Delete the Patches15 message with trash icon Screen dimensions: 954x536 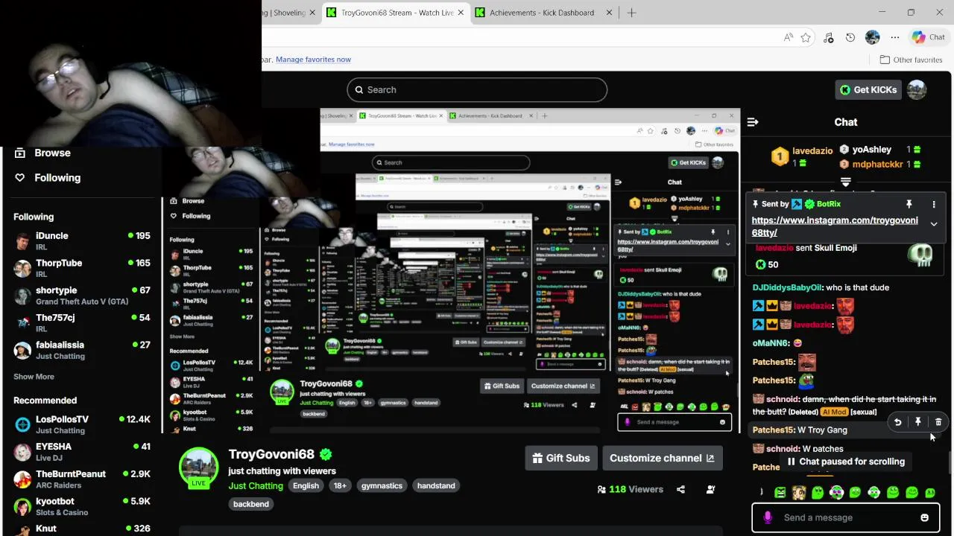pyautogui.click(x=938, y=422)
